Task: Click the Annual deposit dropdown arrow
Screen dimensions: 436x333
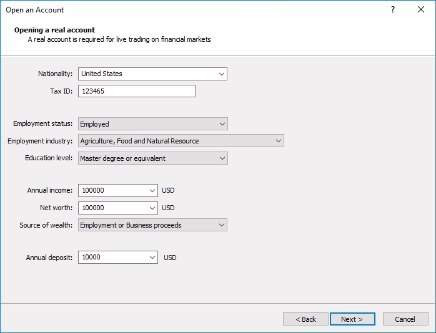Action: click(153, 257)
